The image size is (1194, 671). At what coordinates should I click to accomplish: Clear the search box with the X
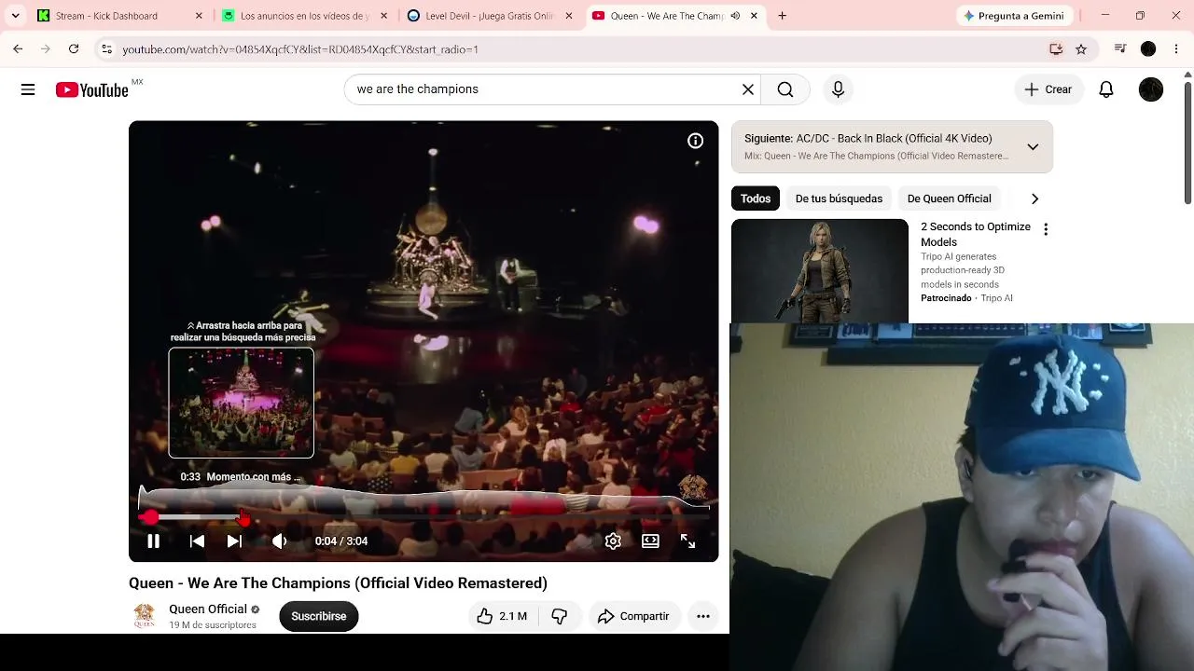[747, 89]
